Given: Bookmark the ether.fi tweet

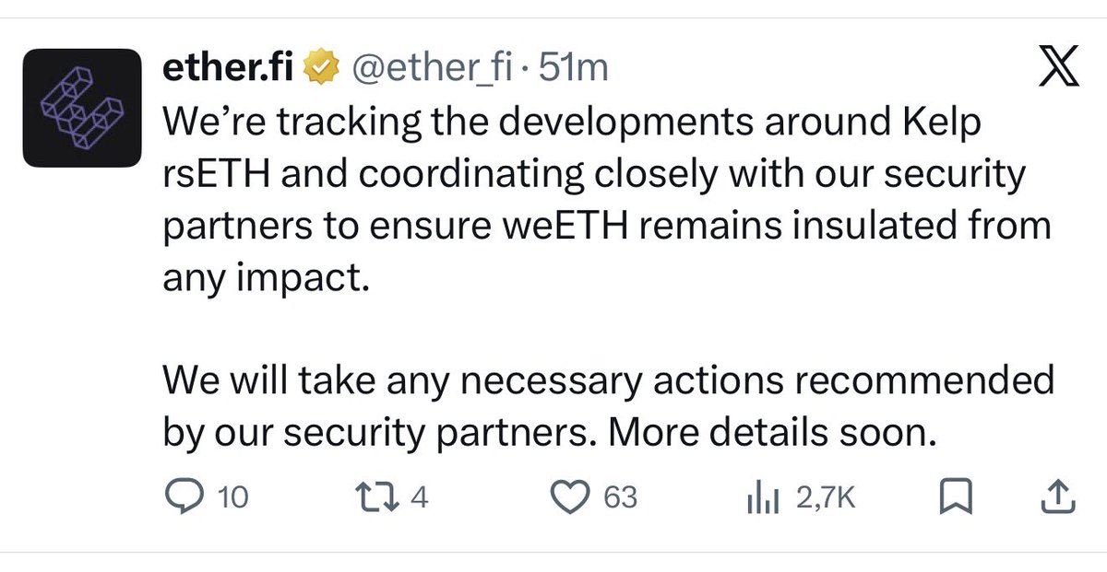Looking at the screenshot, I should coord(955,498).
